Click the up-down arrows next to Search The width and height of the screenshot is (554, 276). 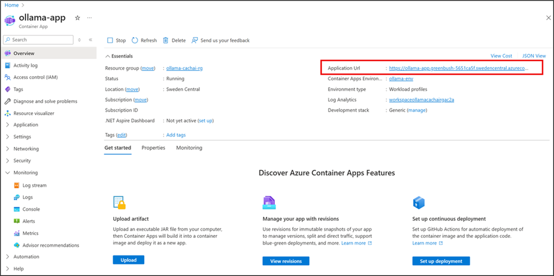pyautogui.click(x=79, y=40)
